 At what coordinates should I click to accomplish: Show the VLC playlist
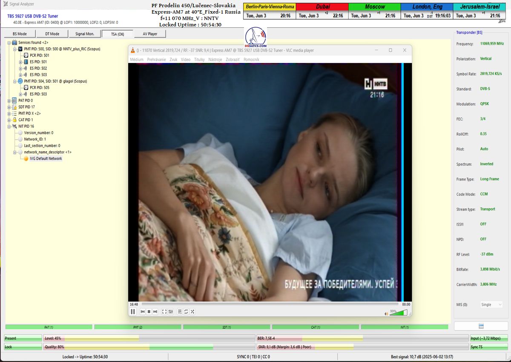pos(180,312)
